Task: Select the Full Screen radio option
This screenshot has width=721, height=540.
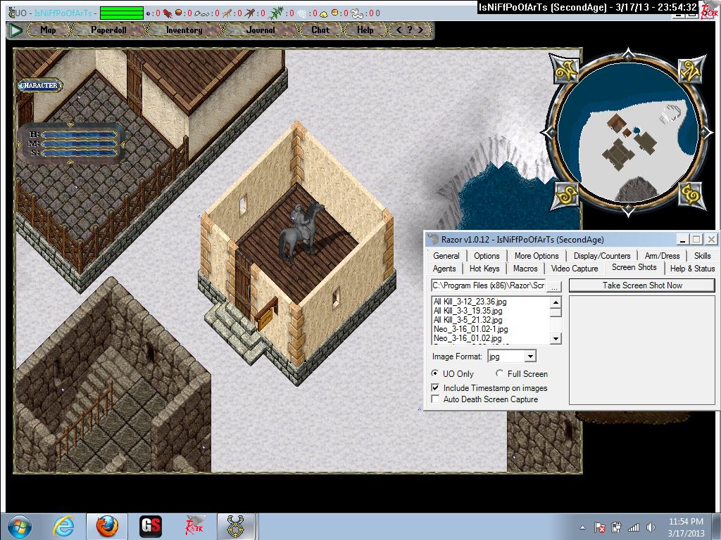Action: point(500,374)
